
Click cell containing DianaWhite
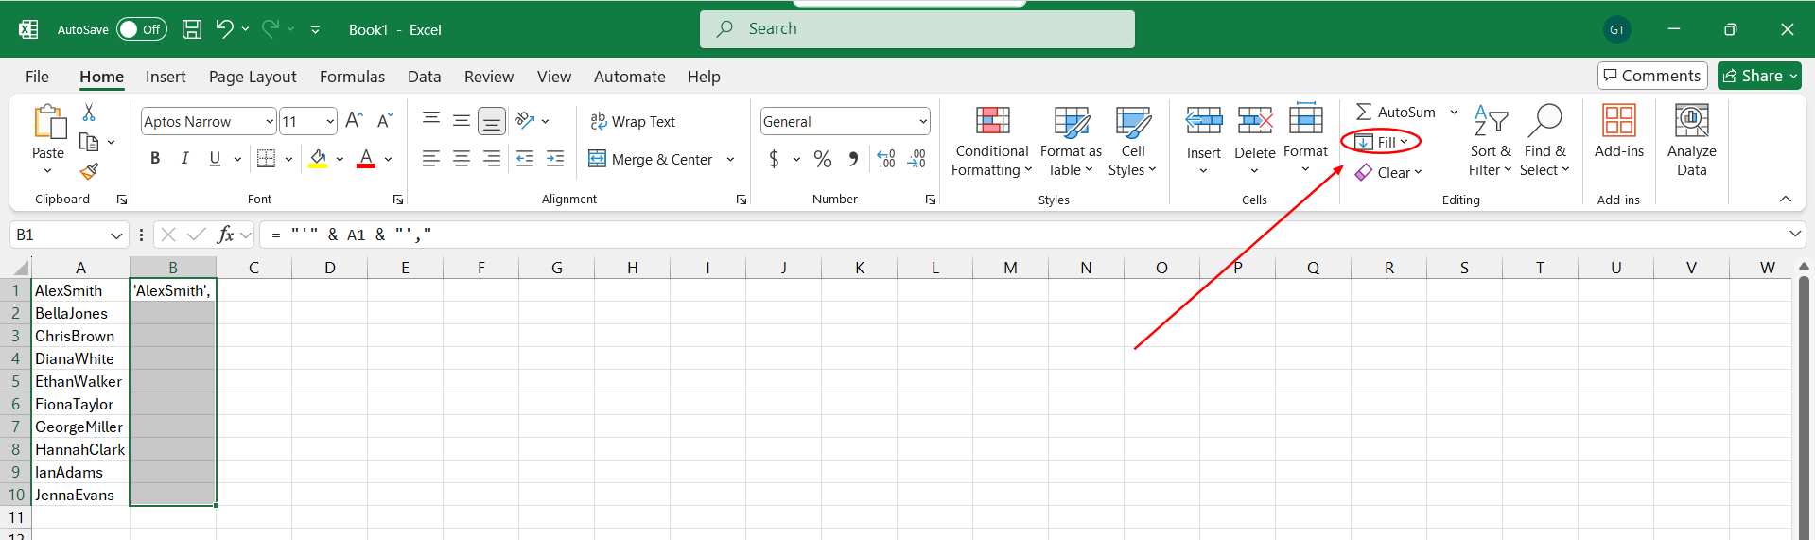[x=80, y=358]
